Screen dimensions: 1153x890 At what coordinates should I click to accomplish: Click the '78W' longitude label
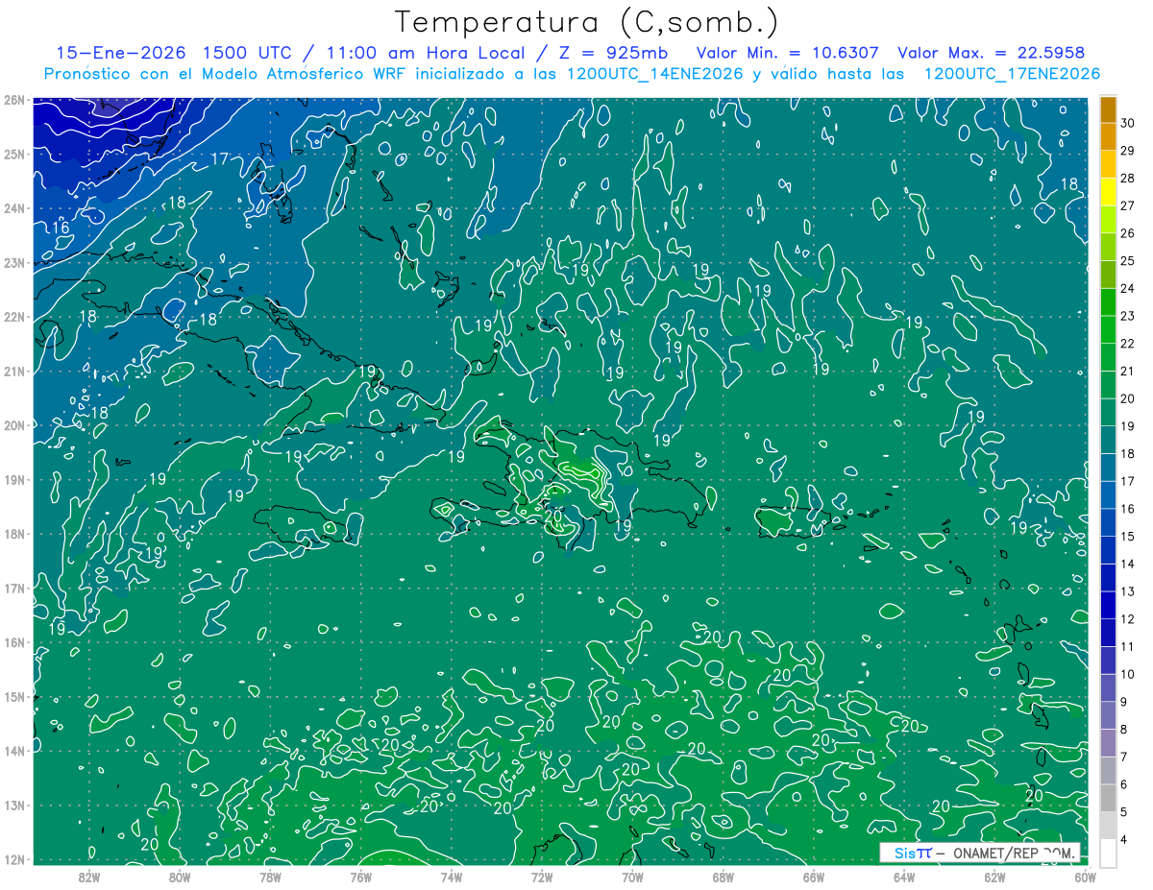[x=270, y=877]
